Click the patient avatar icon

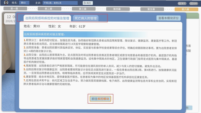click(6, 3)
